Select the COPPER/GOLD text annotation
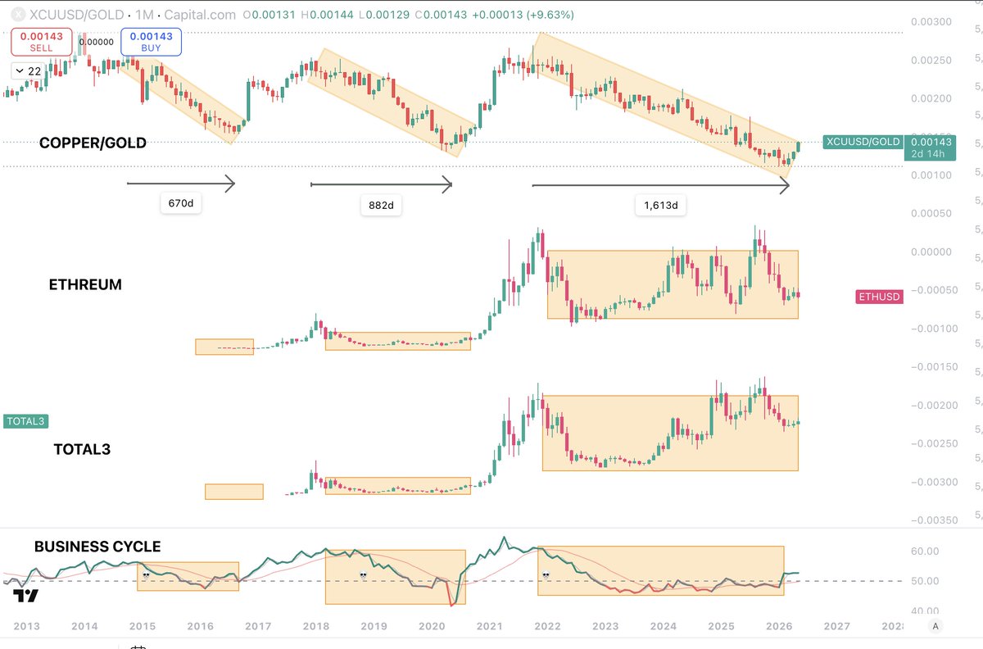The height and width of the screenshot is (649, 983). (93, 143)
